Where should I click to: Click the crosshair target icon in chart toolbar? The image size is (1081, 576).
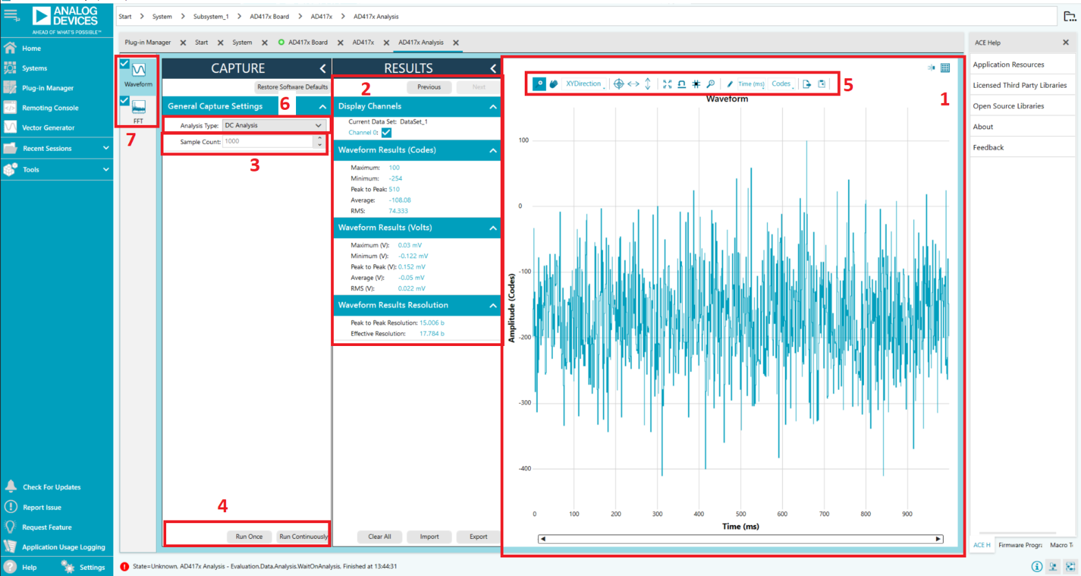[618, 84]
